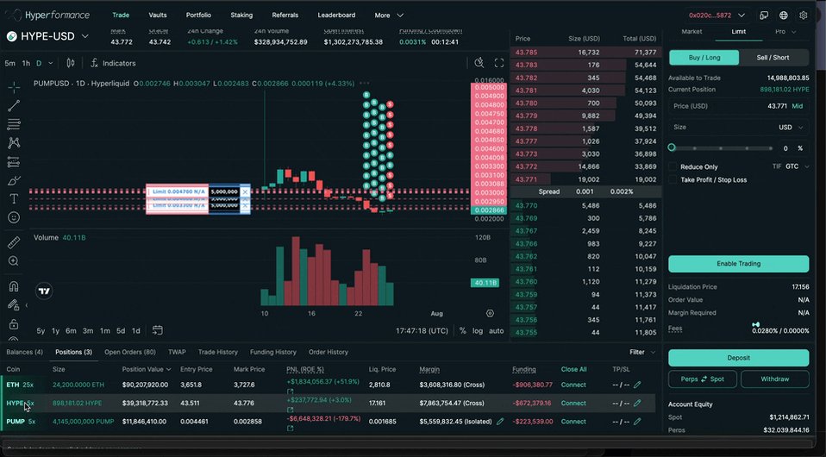
Task: Select the crosshair cursor tool
Action: (14, 87)
